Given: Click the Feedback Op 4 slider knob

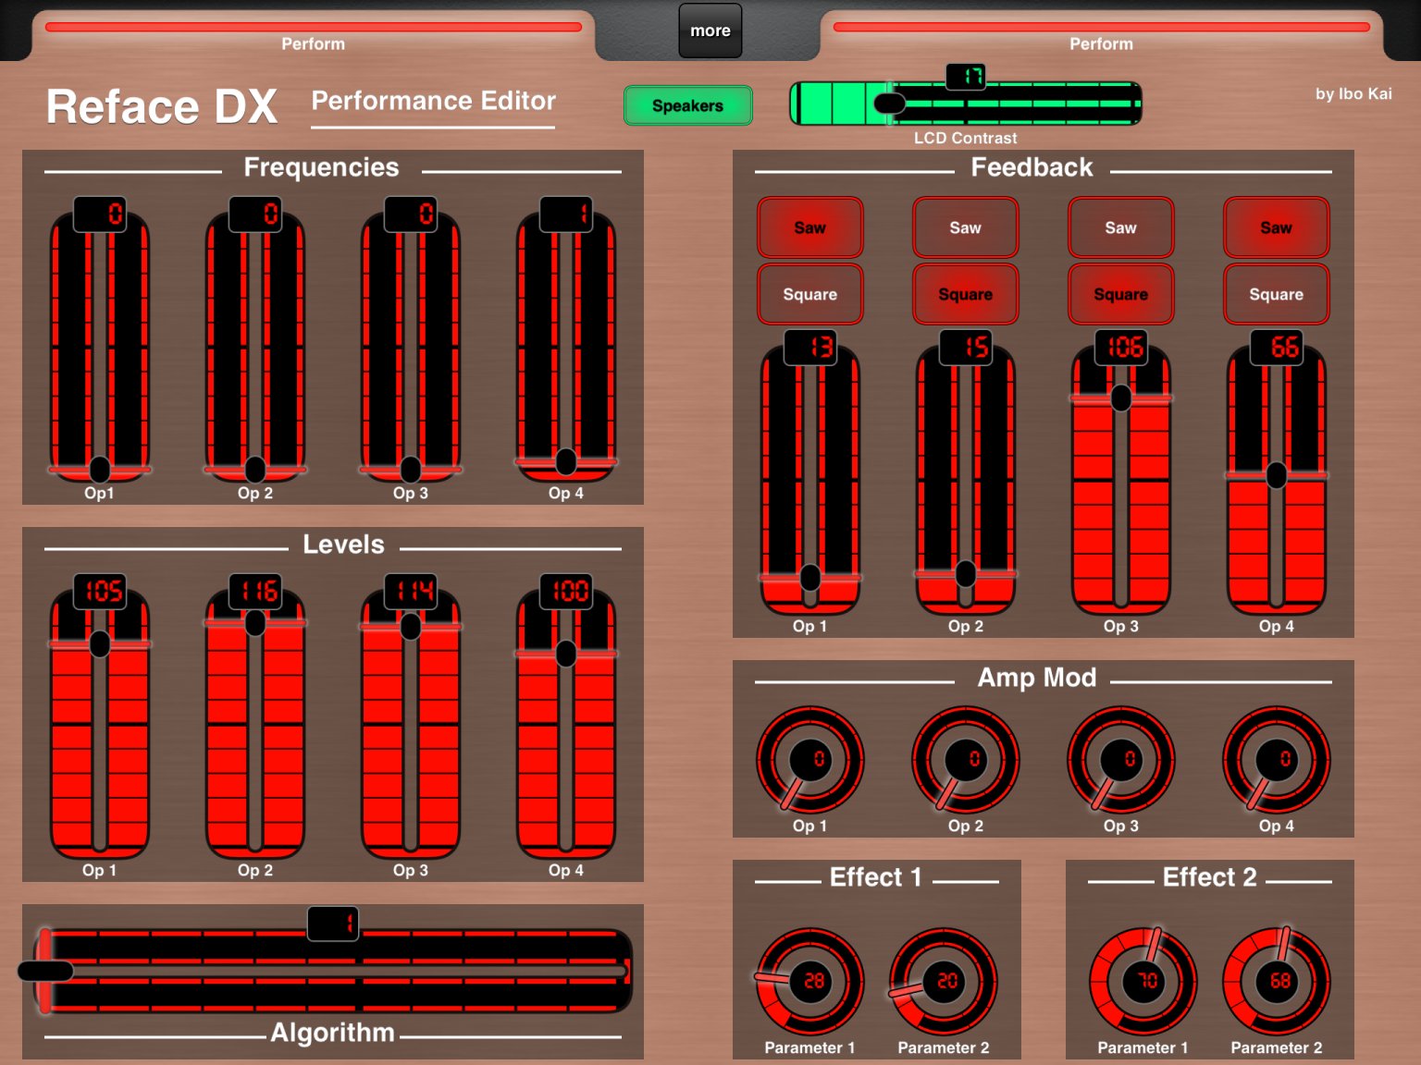Looking at the screenshot, I should pyautogui.click(x=1277, y=475).
